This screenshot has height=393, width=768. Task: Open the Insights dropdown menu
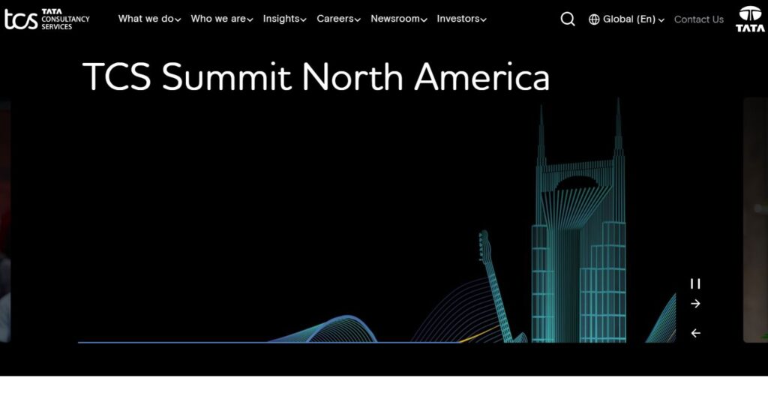(284, 19)
